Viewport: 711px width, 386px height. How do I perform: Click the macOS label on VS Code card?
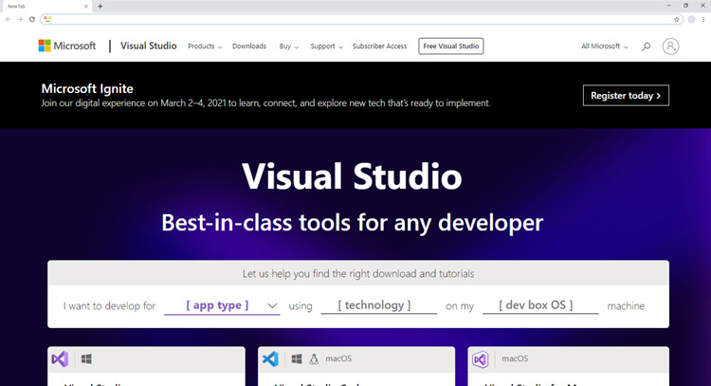[x=338, y=358]
